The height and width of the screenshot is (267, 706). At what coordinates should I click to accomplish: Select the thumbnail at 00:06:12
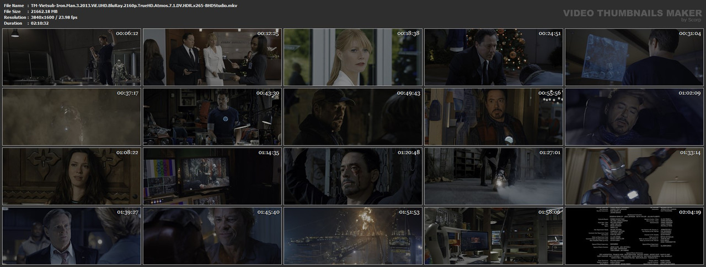coord(71,57)
